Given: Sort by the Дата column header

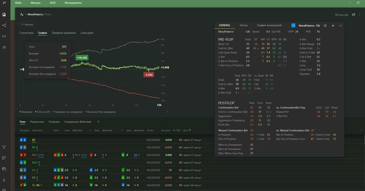Looking at the screenshot, I should pos(186,130).
